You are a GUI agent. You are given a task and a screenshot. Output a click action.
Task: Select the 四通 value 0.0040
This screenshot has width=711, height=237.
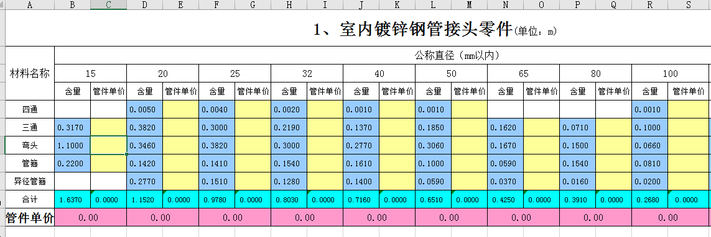(x=216, y=109)
